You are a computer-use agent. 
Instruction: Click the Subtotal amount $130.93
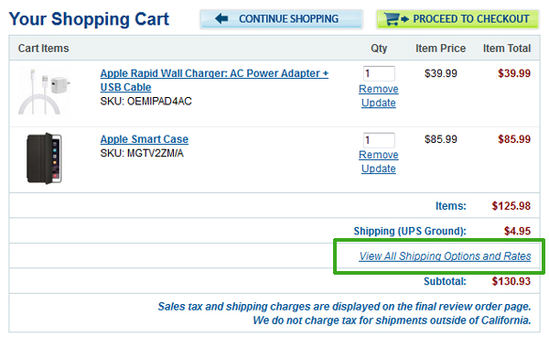click(511, 281)
